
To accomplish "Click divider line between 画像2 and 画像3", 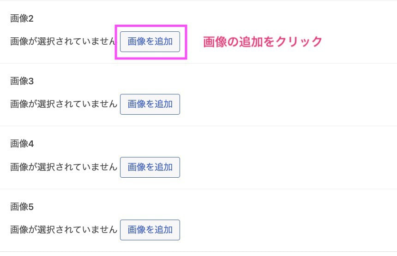I will (x=277, y=63).
